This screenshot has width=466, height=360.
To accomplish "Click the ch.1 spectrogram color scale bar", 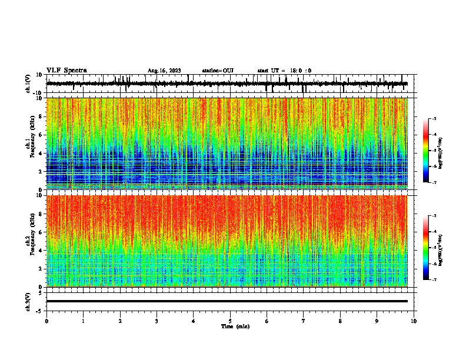I will coord(426,151).
